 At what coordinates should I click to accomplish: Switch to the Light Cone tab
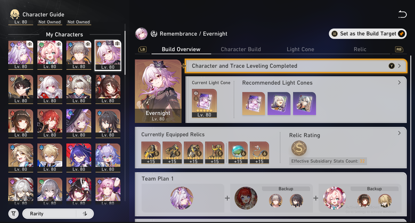(x=300, y=49)
